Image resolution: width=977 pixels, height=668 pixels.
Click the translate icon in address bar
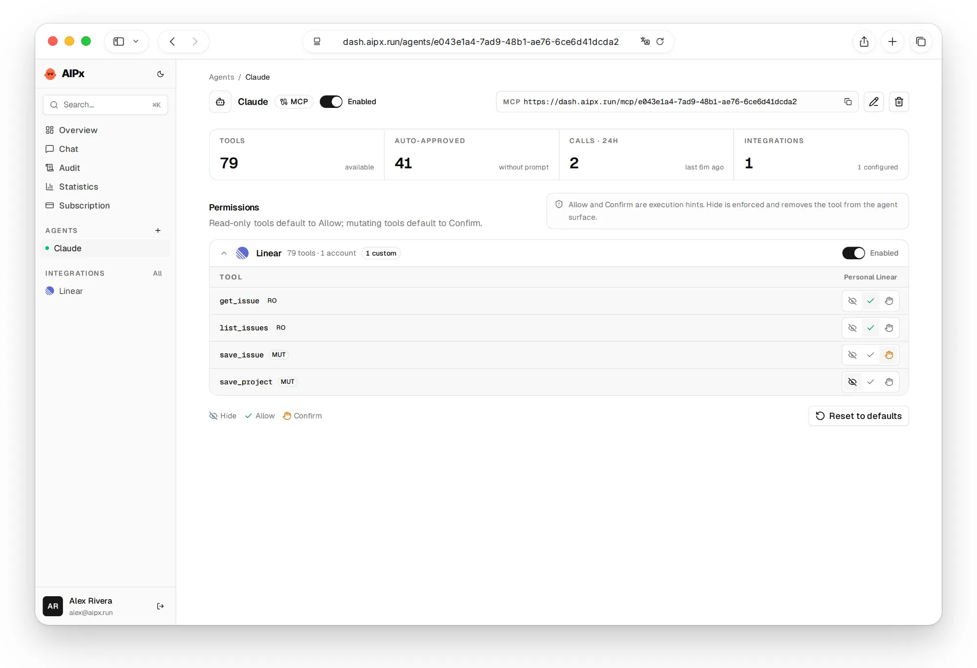645,42
